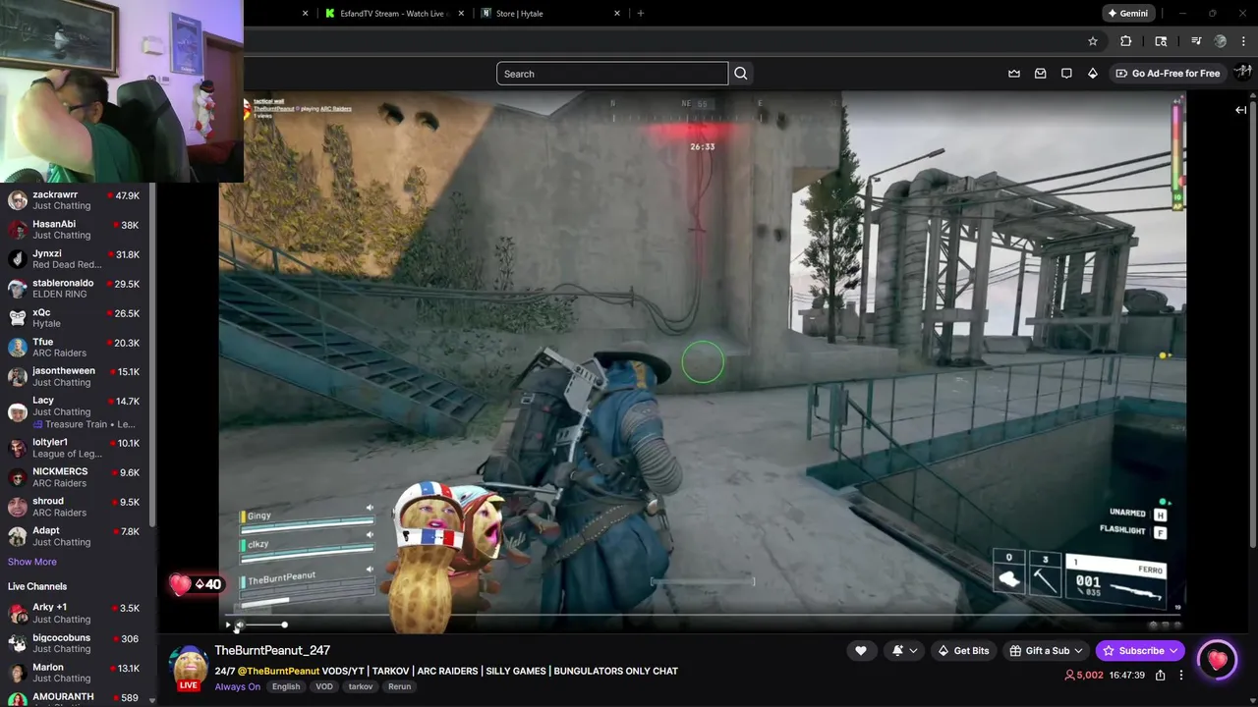
Task: Collapse chat with arrow icon
Action: tap(1240, 110)
